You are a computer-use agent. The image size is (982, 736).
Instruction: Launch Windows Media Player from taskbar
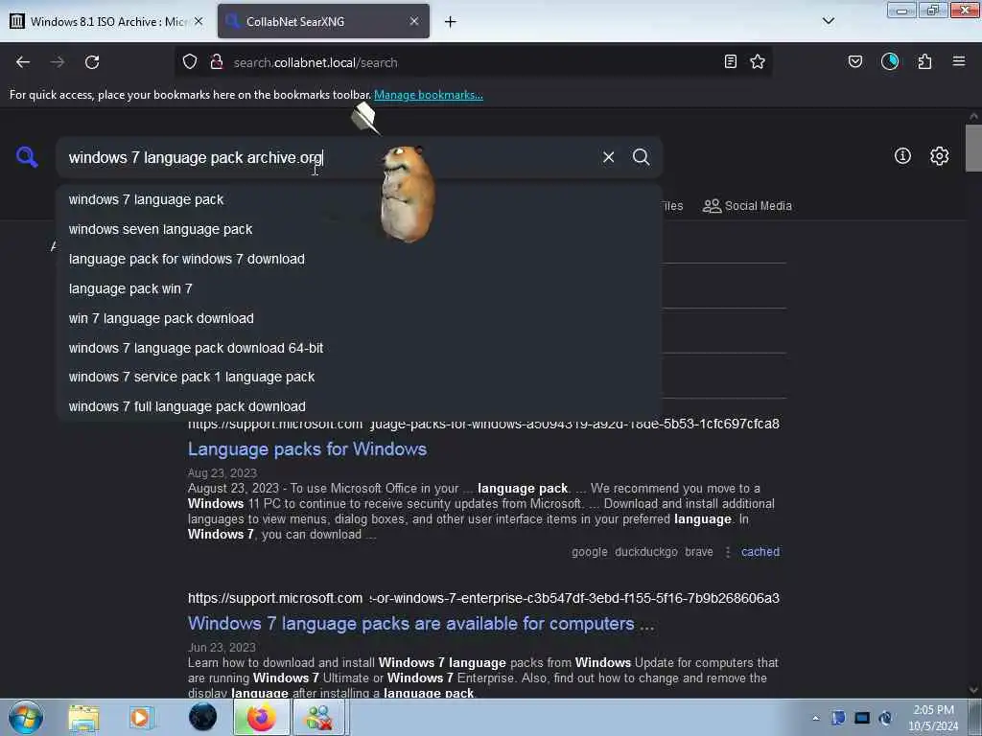tap(141, 717)
